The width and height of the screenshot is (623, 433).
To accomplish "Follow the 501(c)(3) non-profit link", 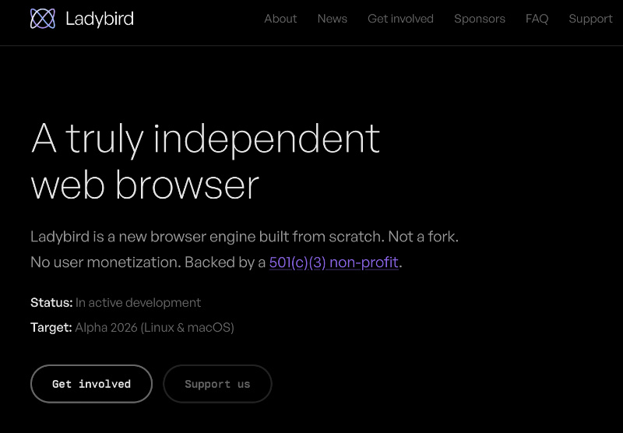I will click(x=334, y=262).
